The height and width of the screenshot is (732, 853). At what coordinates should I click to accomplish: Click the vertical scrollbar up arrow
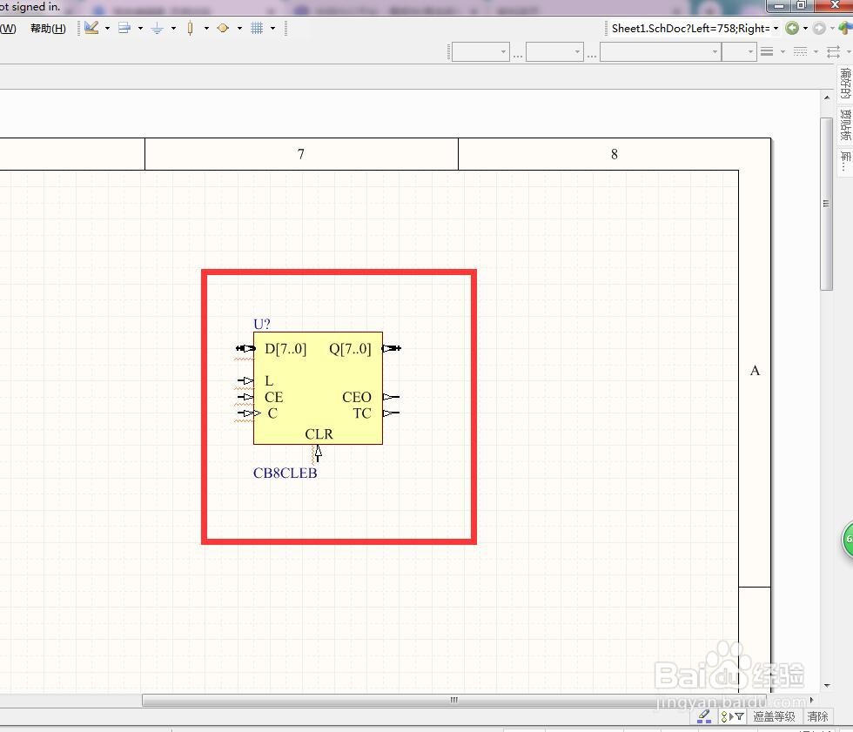pyautogui.click(x=827, y=97)
